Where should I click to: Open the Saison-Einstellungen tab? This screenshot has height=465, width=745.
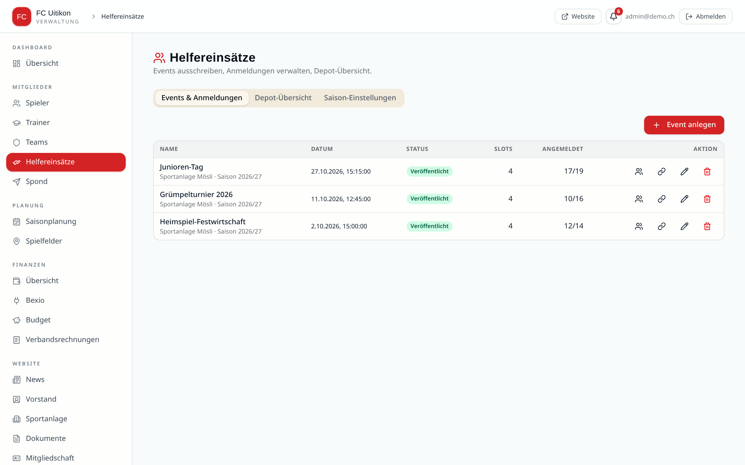pyautogui.click(x=360, y=98)
